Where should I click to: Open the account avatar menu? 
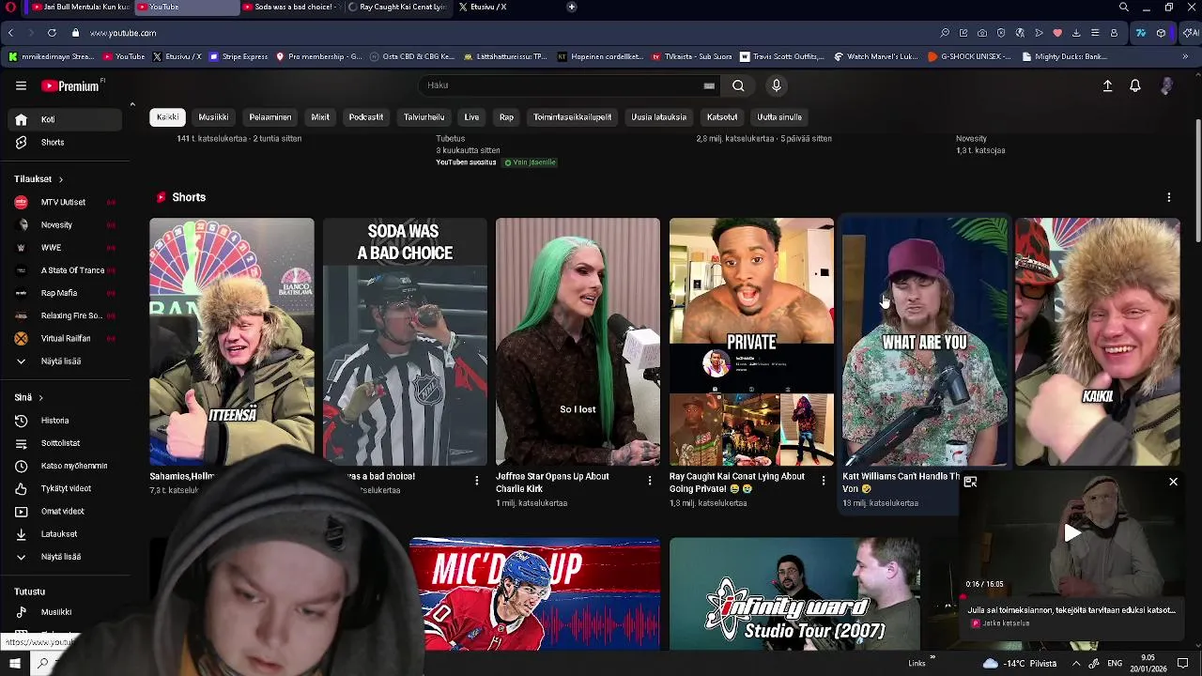click(x=1166, y=85)
